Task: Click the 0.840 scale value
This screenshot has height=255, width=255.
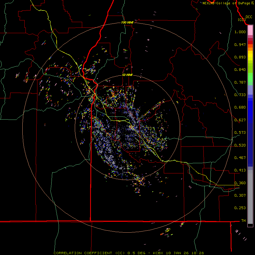Action: (240, 70)
